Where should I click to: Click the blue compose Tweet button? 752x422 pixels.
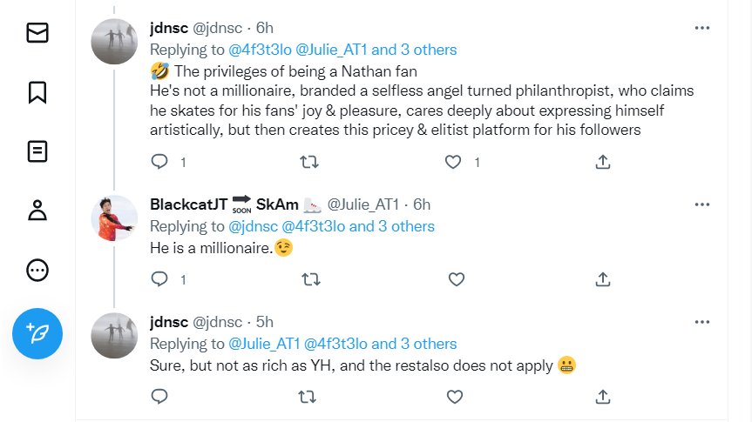pos(37,332)
